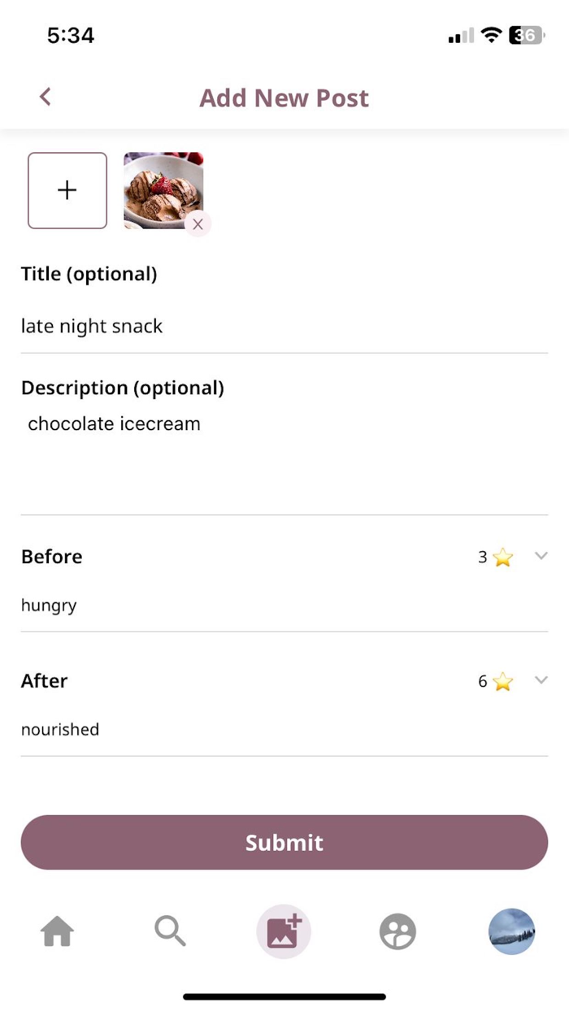Screen dimensions: 569x1011
Task: Go to the Home tab
Action: 58,931
